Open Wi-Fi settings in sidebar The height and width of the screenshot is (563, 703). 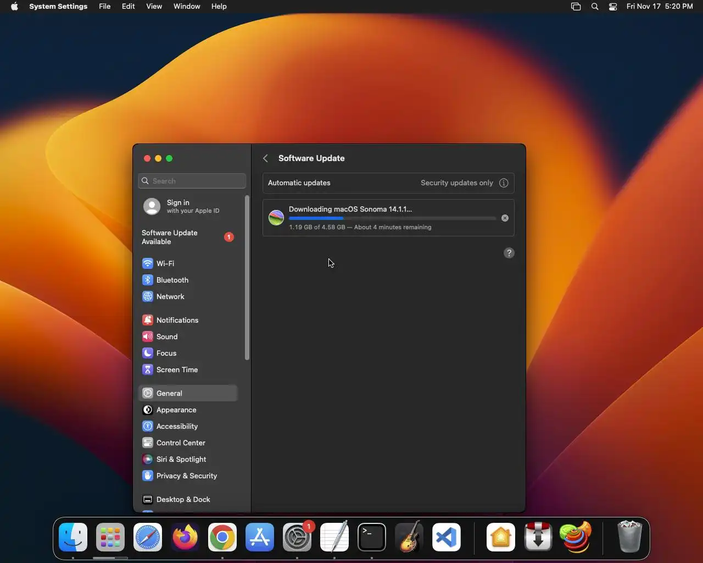[187, 263]
